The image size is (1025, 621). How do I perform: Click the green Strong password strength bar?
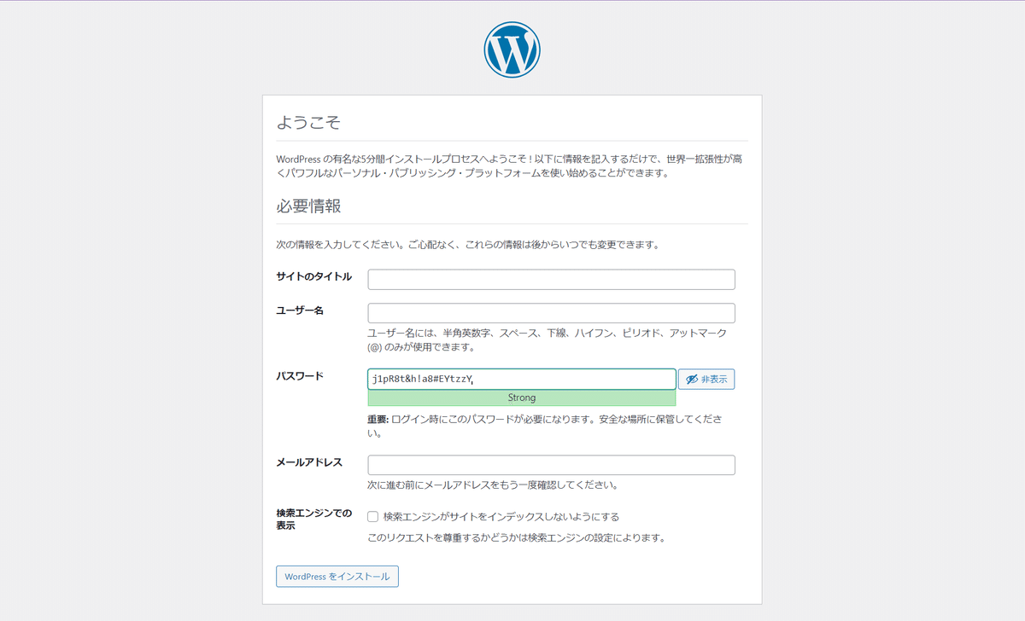[521, 398]
